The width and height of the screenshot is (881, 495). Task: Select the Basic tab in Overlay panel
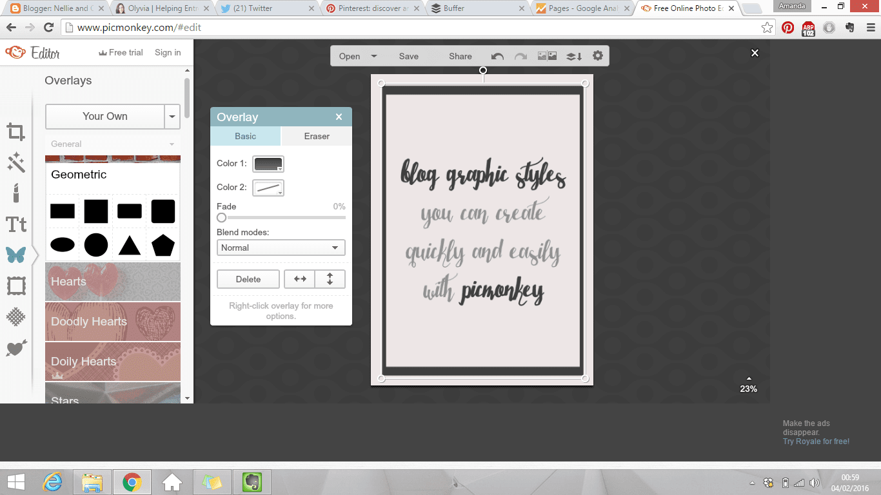pos(246,137)
